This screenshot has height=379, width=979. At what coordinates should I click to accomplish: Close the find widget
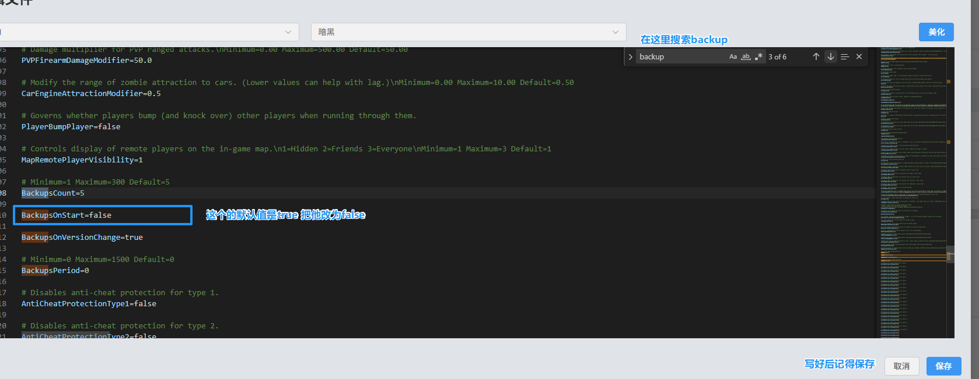859,56
